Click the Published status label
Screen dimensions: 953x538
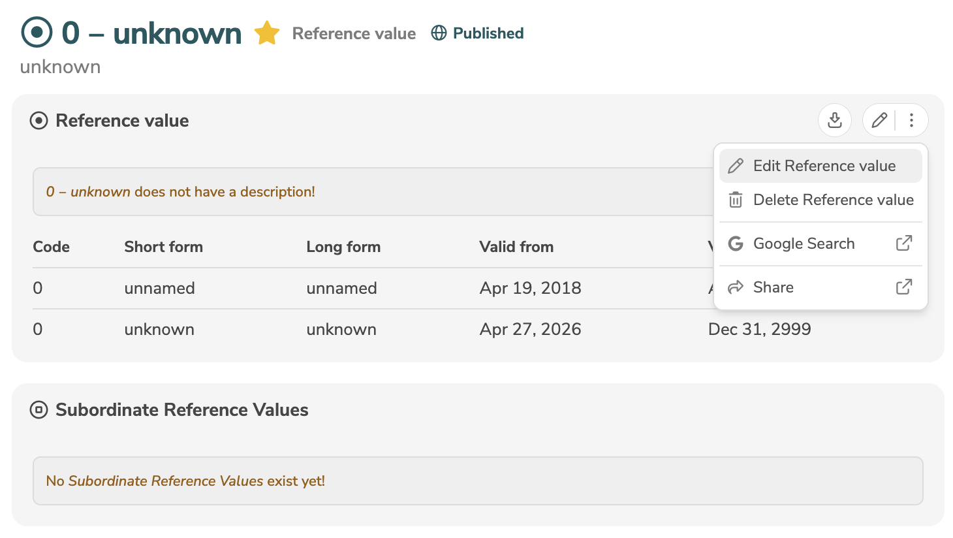(488, 33)
